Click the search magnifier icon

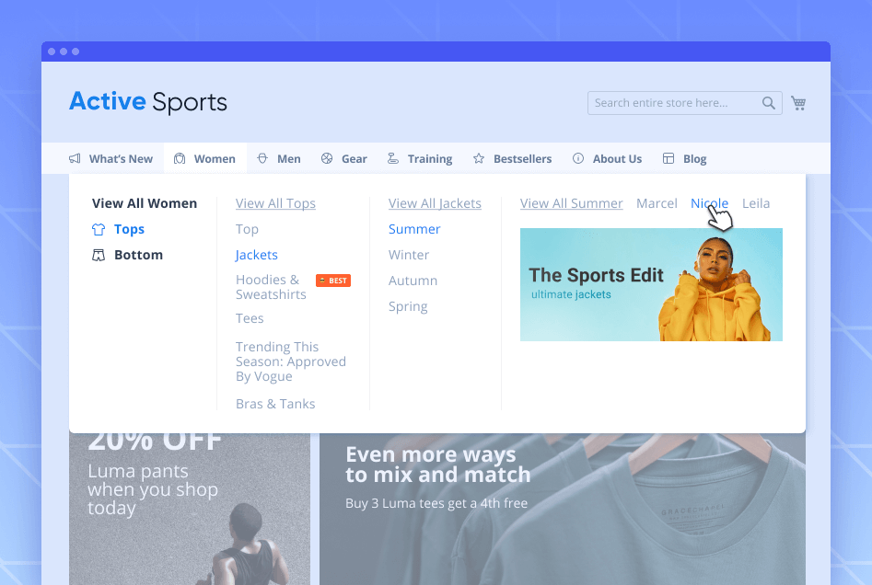[768, 103]
